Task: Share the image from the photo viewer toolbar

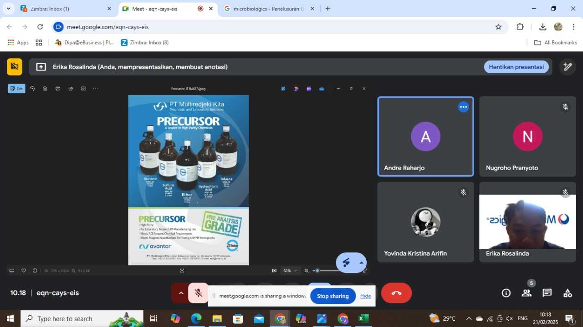Action: 71,89
